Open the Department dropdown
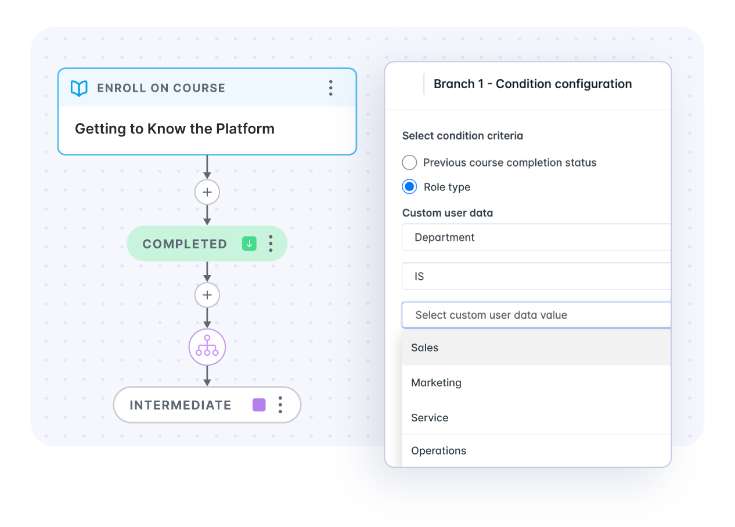 (536, 237)
